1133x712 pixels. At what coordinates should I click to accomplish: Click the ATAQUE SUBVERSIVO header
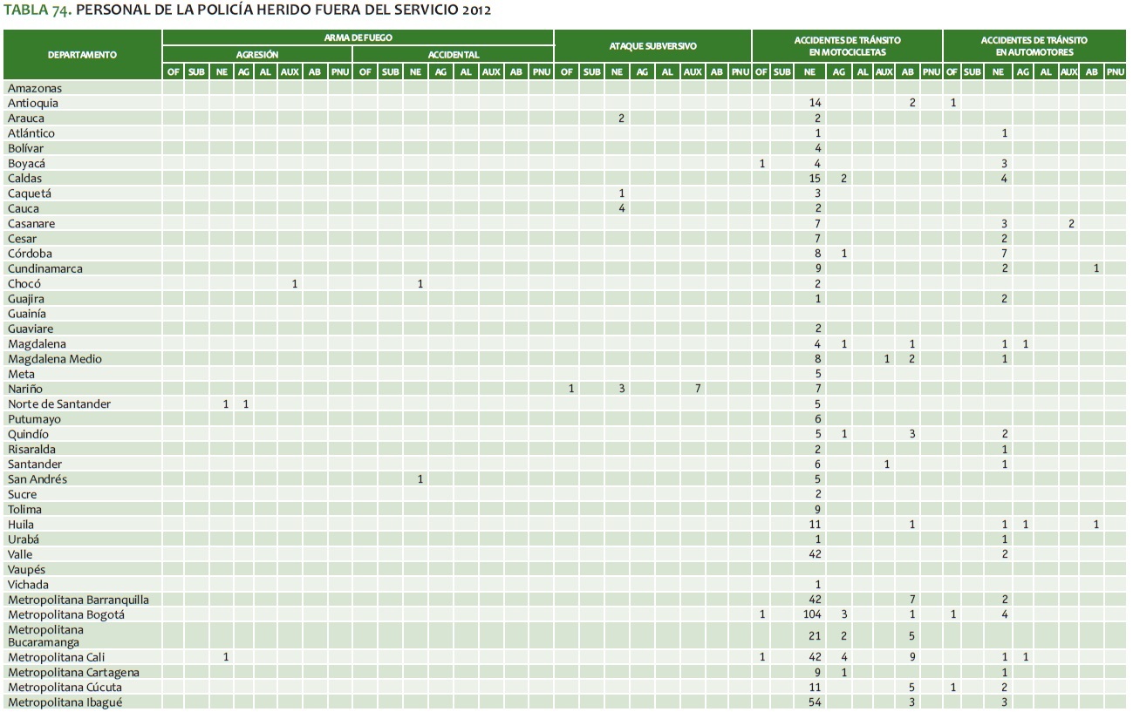tap(652, 46)
